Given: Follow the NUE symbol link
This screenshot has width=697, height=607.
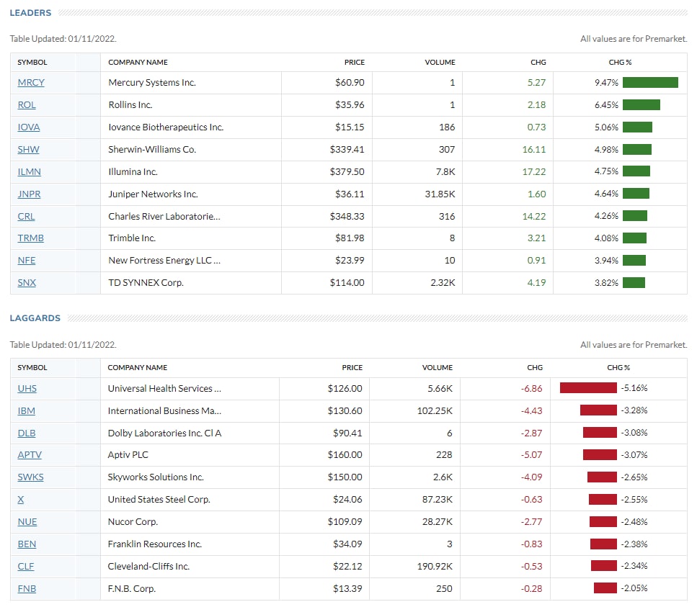Looking at the screenshot, I should 27,522.
